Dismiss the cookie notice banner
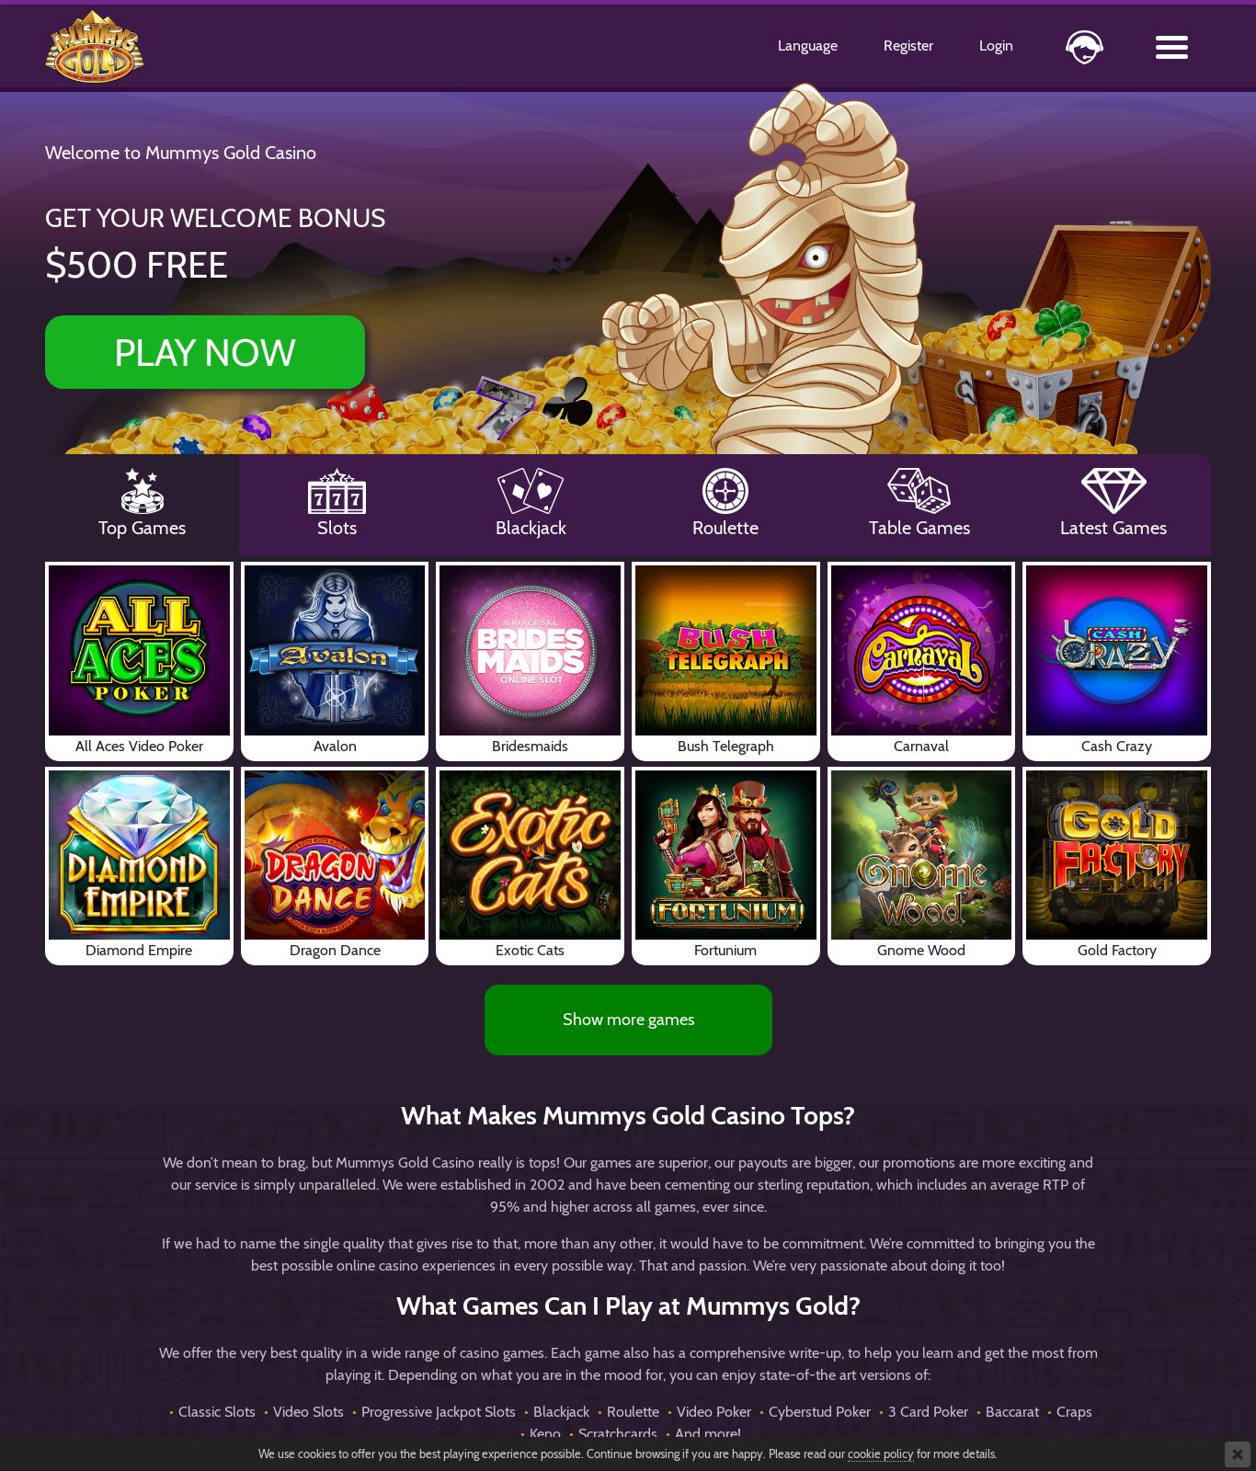The width and height of the screenshot is (1256, 1471). point(1237,1454)
